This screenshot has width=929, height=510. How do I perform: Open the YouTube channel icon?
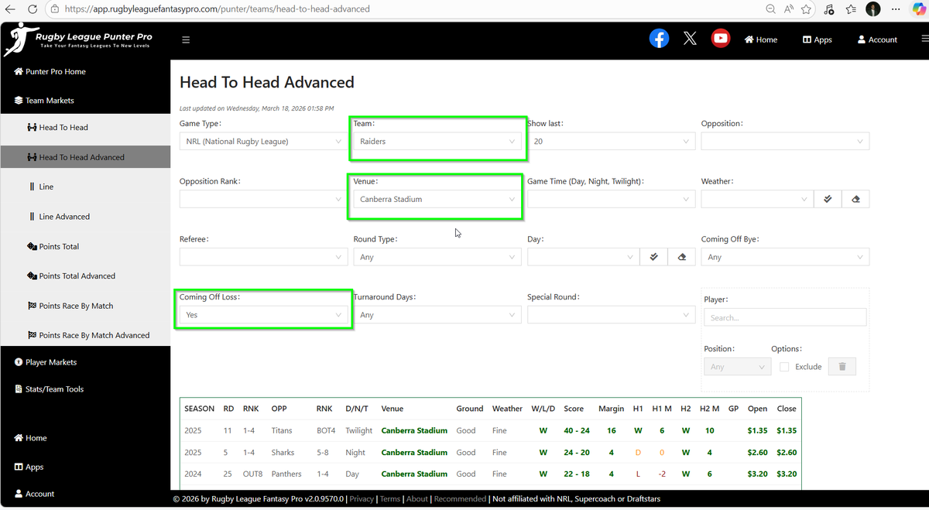coord(721,38)
